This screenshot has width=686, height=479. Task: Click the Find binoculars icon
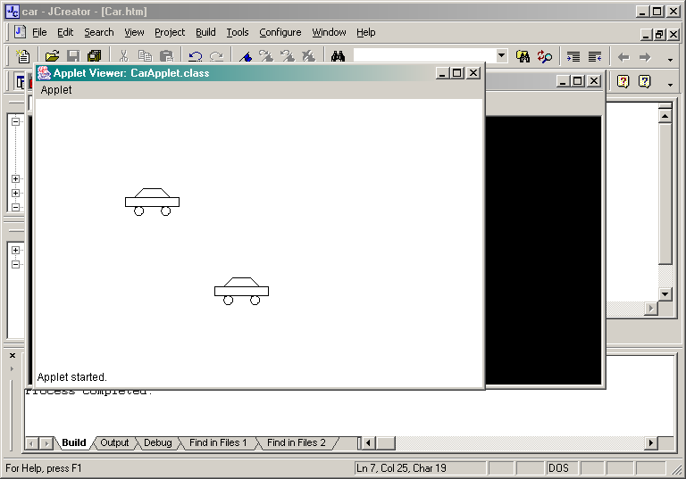click(x=338, y=56)
